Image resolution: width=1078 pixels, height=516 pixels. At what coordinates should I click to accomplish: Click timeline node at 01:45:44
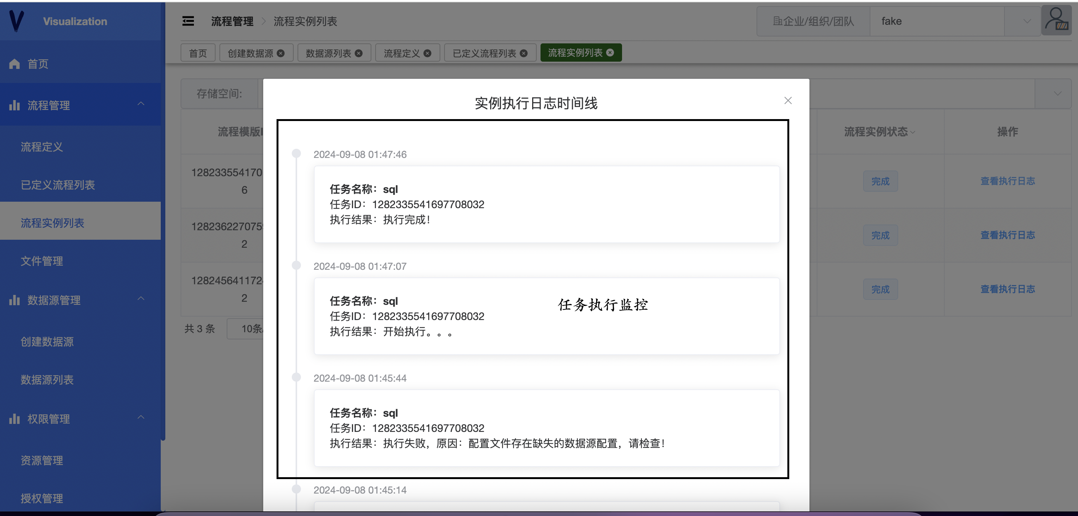pyautogui.click(x=296, y=377)
